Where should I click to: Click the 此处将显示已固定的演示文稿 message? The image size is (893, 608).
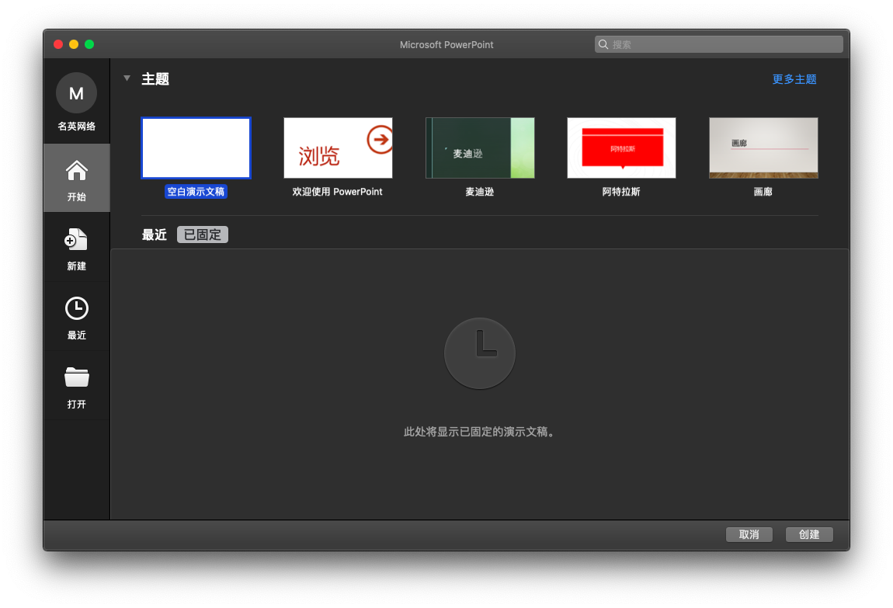click(x=479, y=432)
